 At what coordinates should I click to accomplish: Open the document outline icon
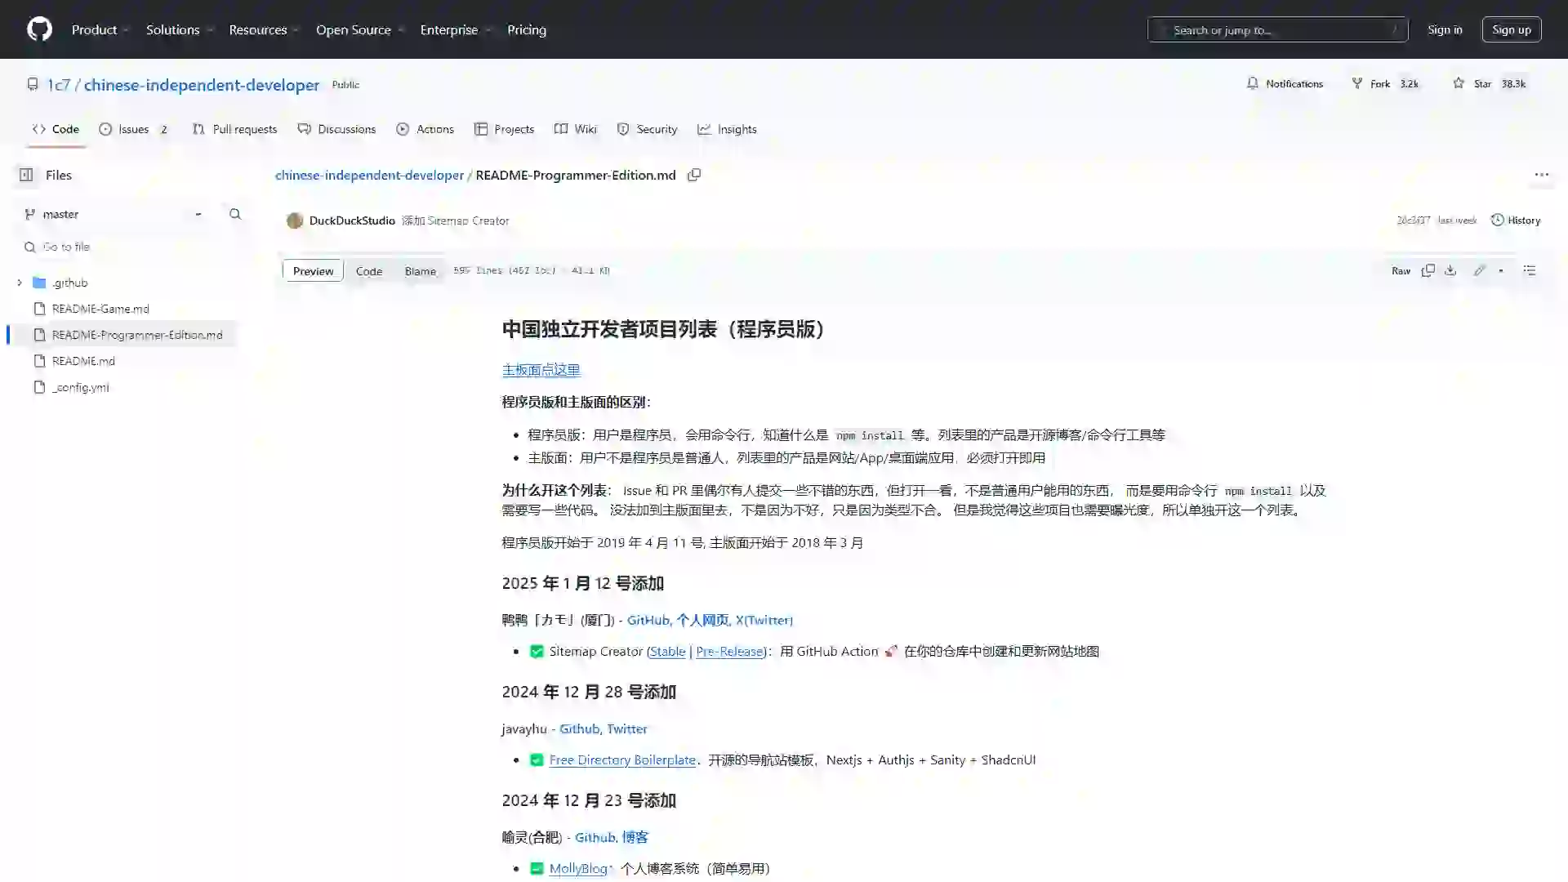point(1530,270)
